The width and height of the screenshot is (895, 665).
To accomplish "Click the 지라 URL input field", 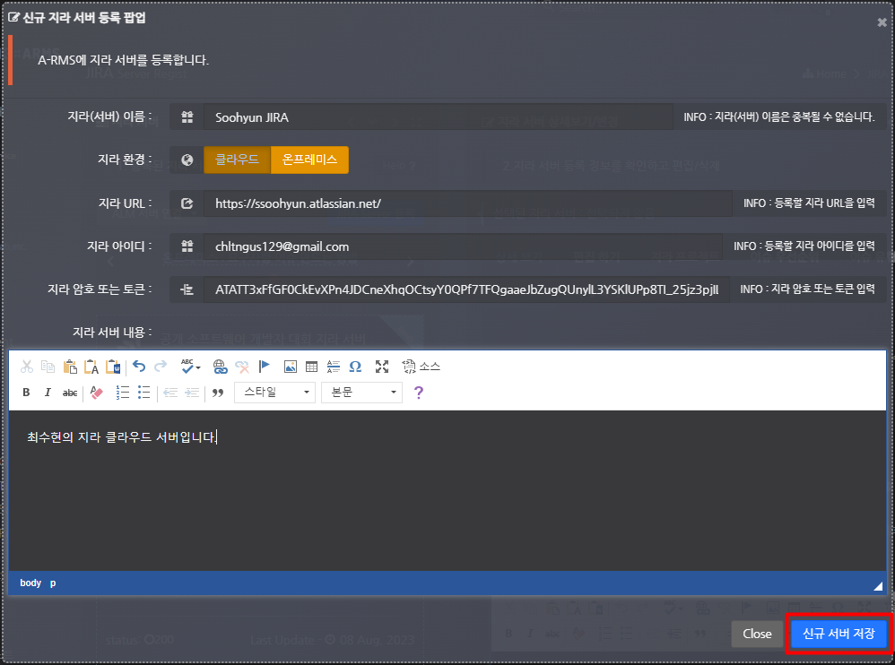I will coord(466,203).
